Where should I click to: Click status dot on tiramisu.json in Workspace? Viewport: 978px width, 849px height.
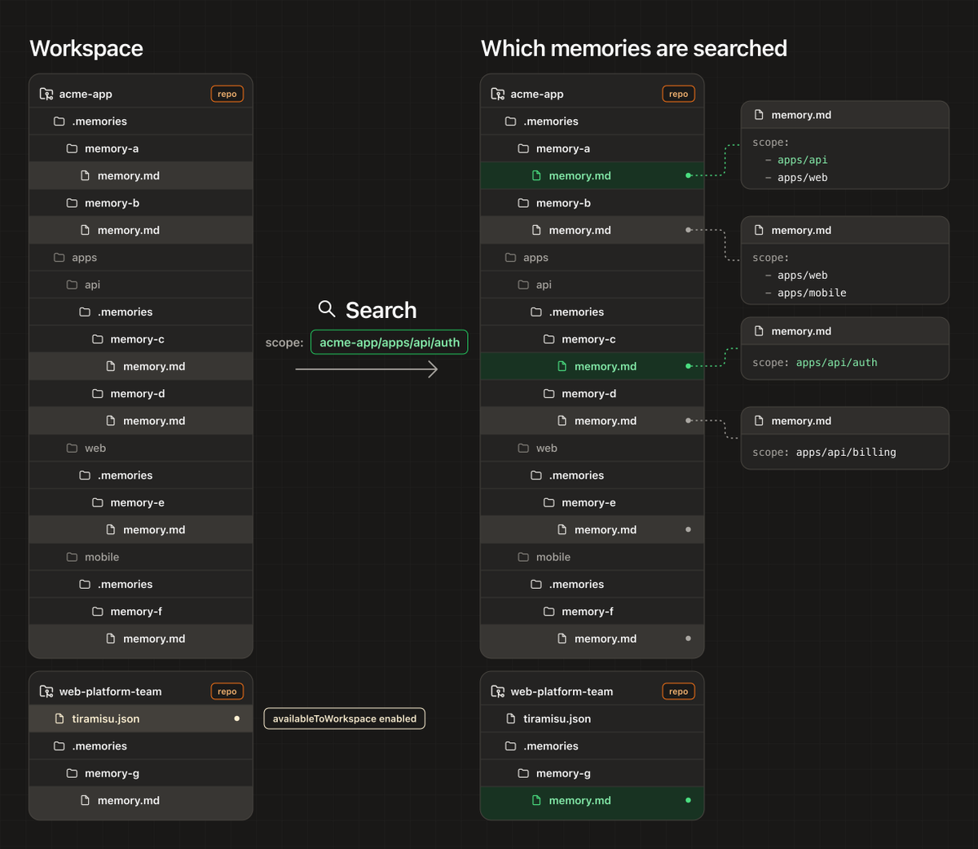pos(237,719)
